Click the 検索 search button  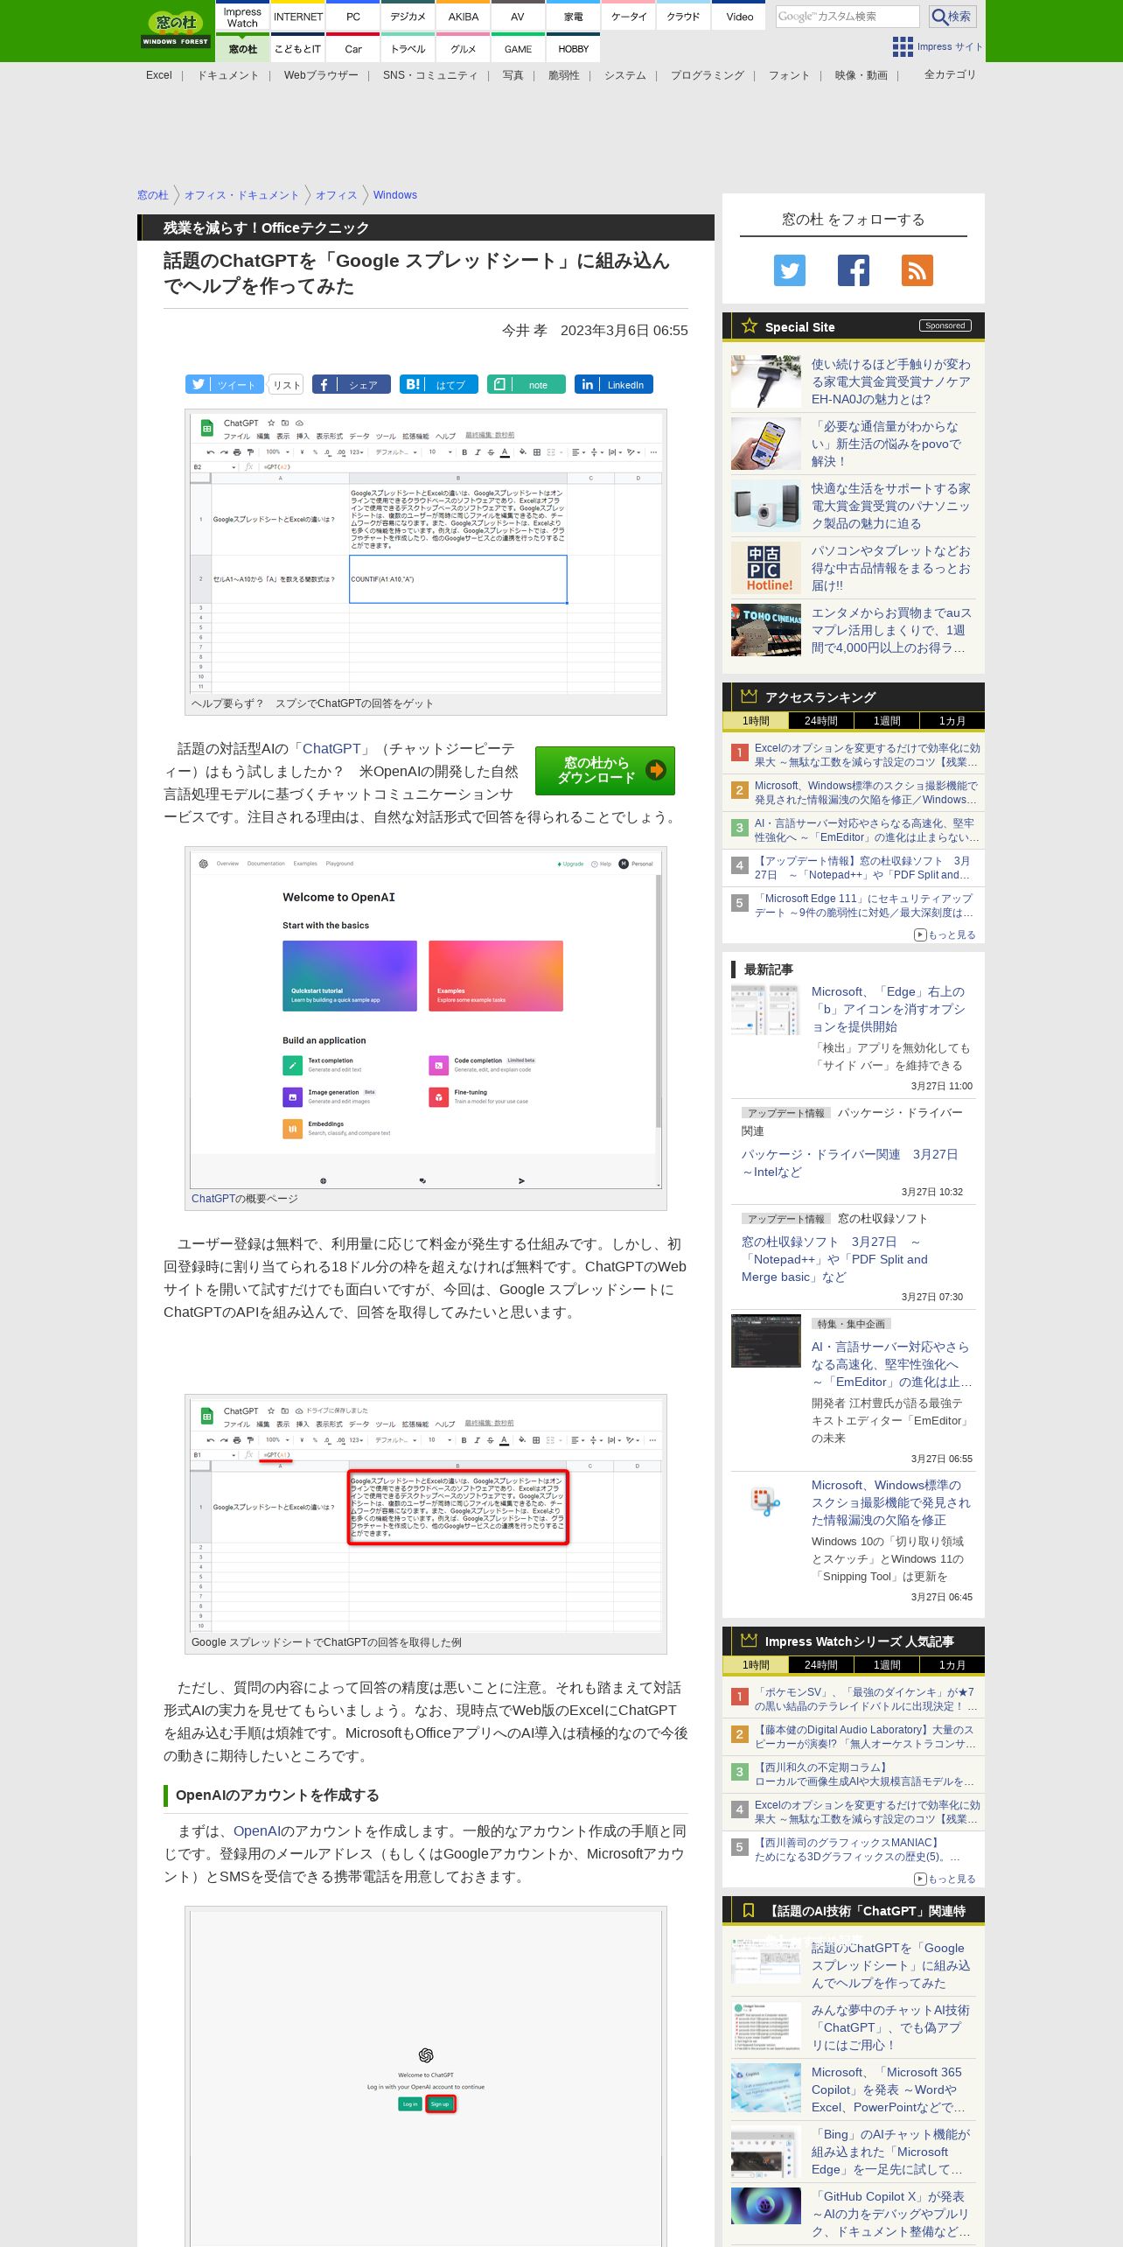[952, 17]
